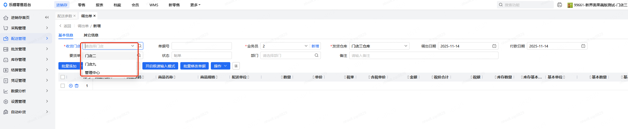Open the 发货仓库 warehouse dropdown
Viewport: 628px width, 129px height.
pyautogui.click(x=379, y=46)
